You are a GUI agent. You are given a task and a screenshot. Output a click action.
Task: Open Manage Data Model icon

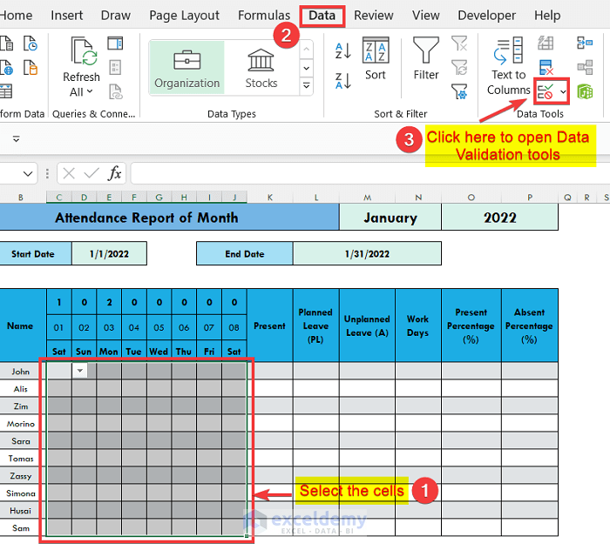[585, 91]
